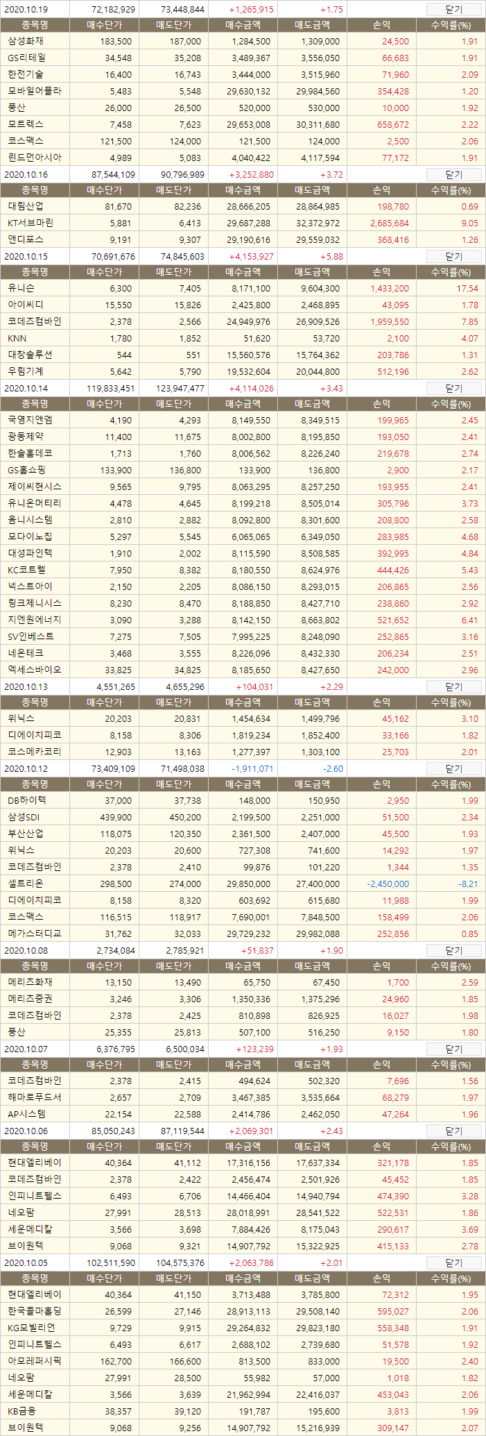Click KT서브마린 stock name
Viewport: 486px width, 1436px height.
pos(31,223)
